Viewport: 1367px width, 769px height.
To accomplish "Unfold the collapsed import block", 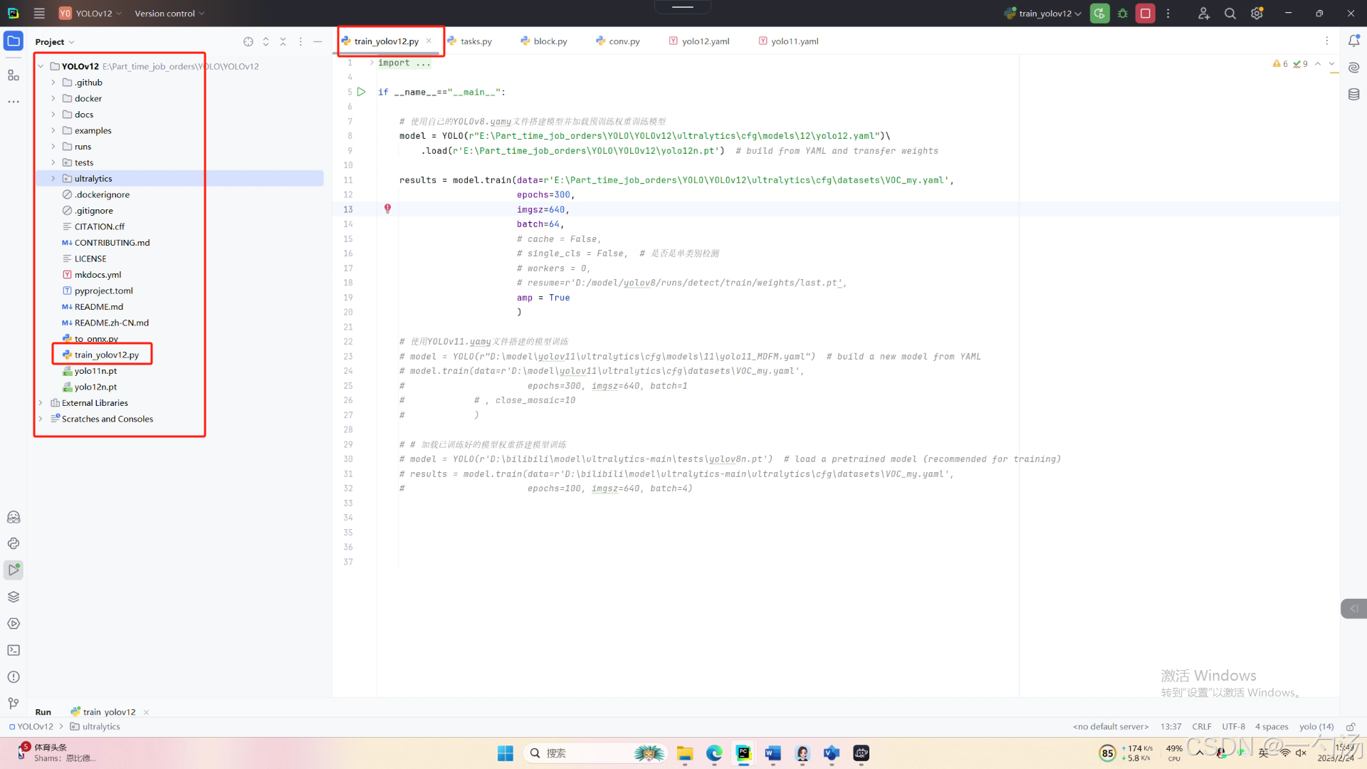I will click(x=372, y=63).
